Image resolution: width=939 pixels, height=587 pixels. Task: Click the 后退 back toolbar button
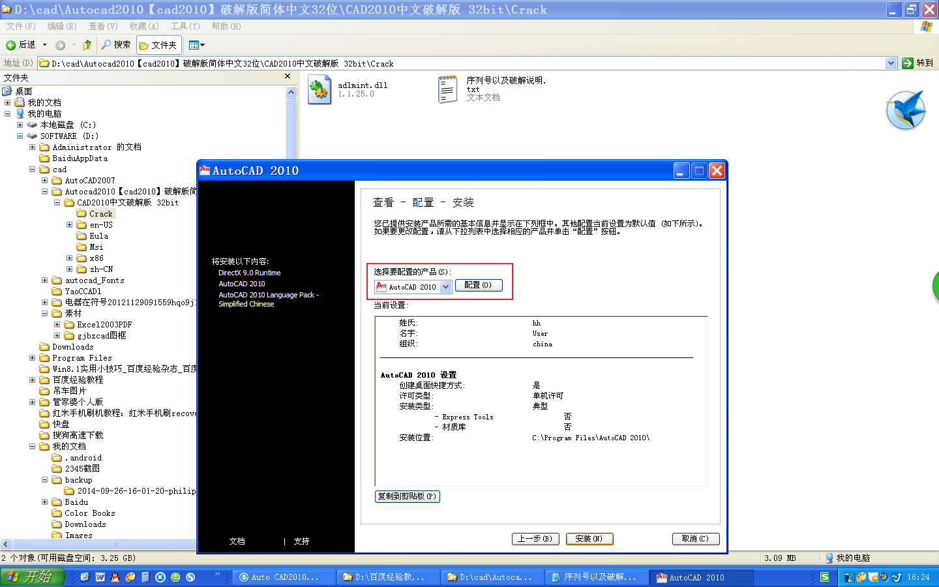[x=21, y=45]
